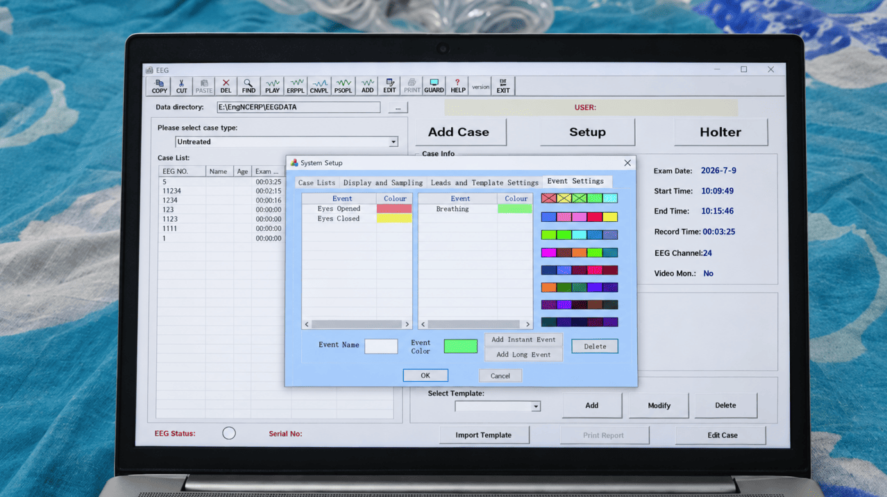Select the Event Settings tab
The image size is (887, 497).
tap(575, 181)
